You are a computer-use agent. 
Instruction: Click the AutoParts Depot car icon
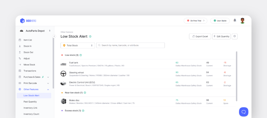(x=21, y=31)
